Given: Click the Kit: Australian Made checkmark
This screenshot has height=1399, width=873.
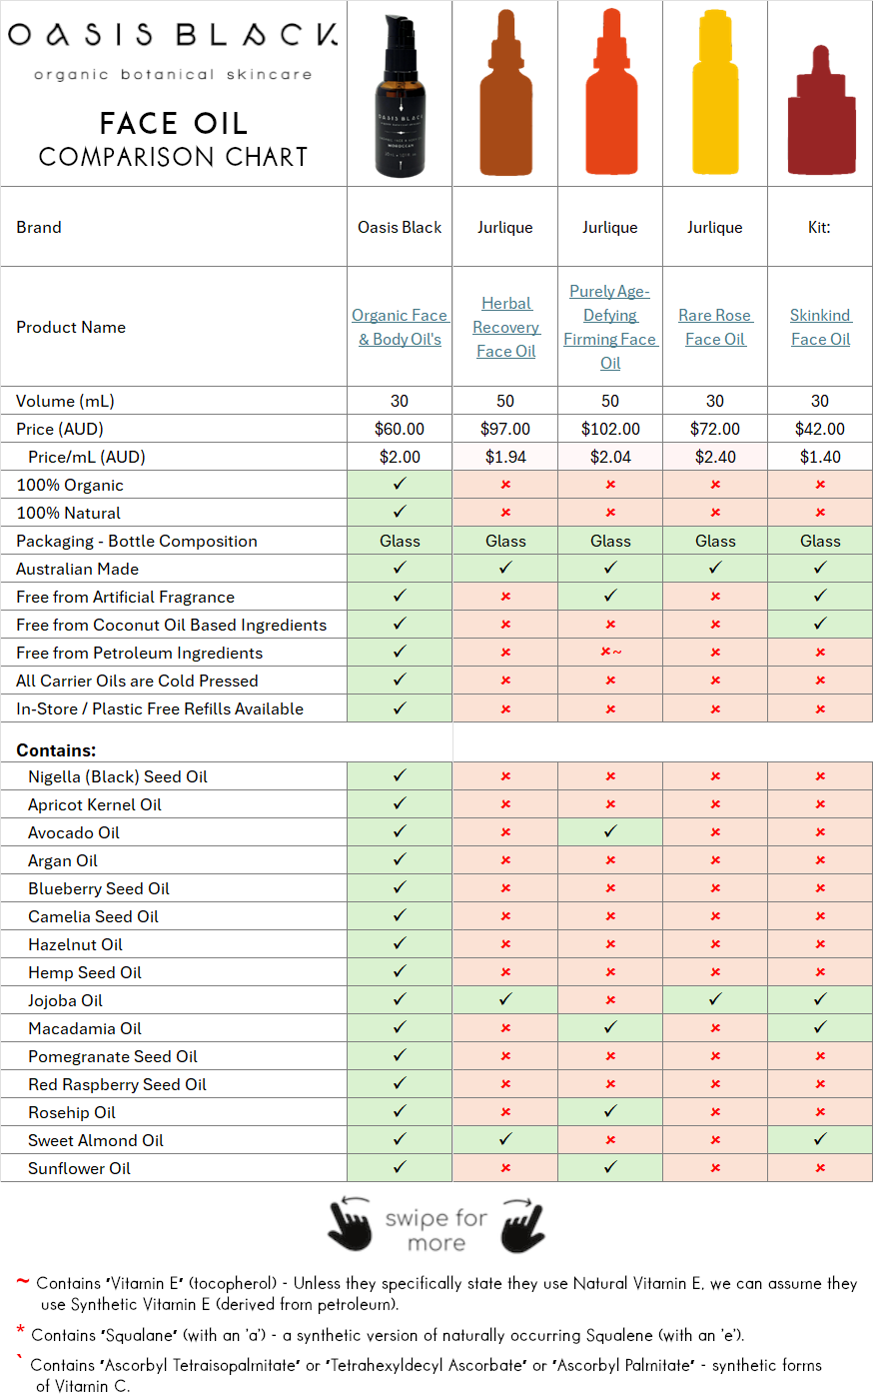Looking at the screenshot, I should pyautogui.click(x=820, y=568).
